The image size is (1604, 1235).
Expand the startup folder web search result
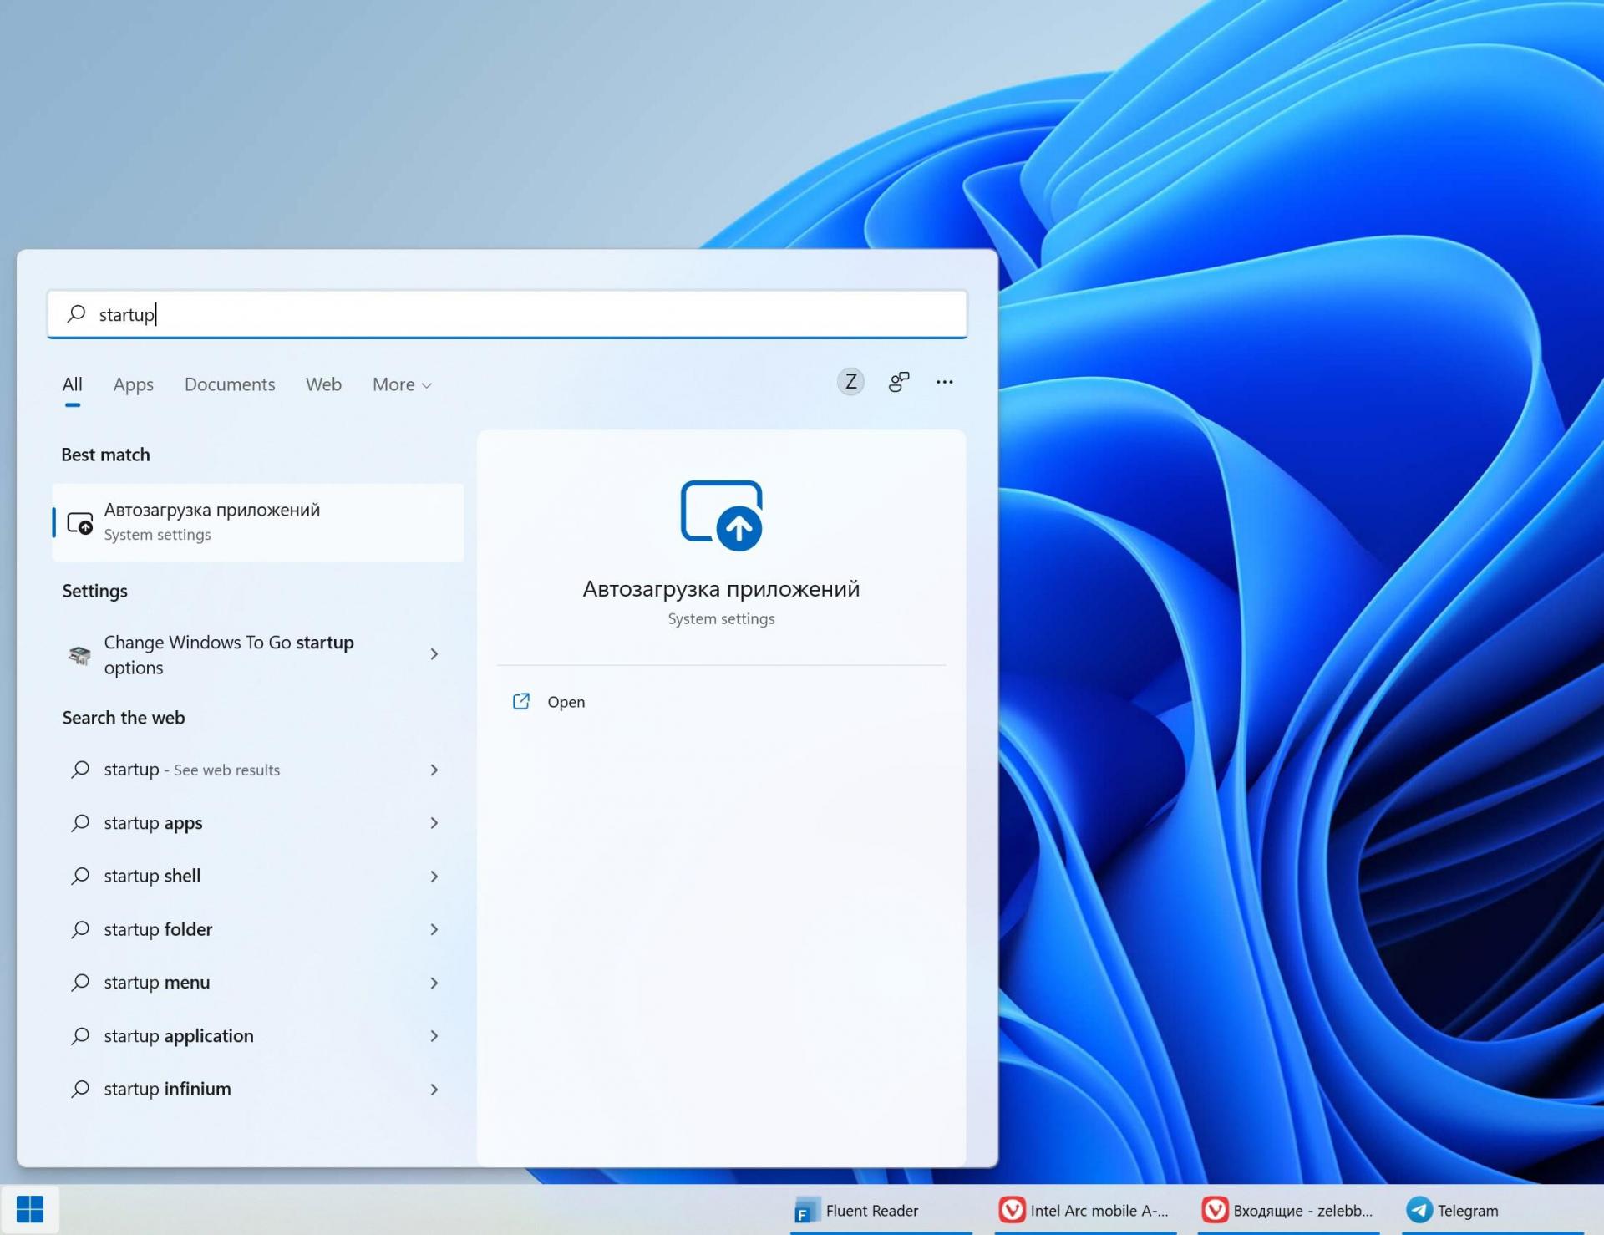(x=434, y=929)
